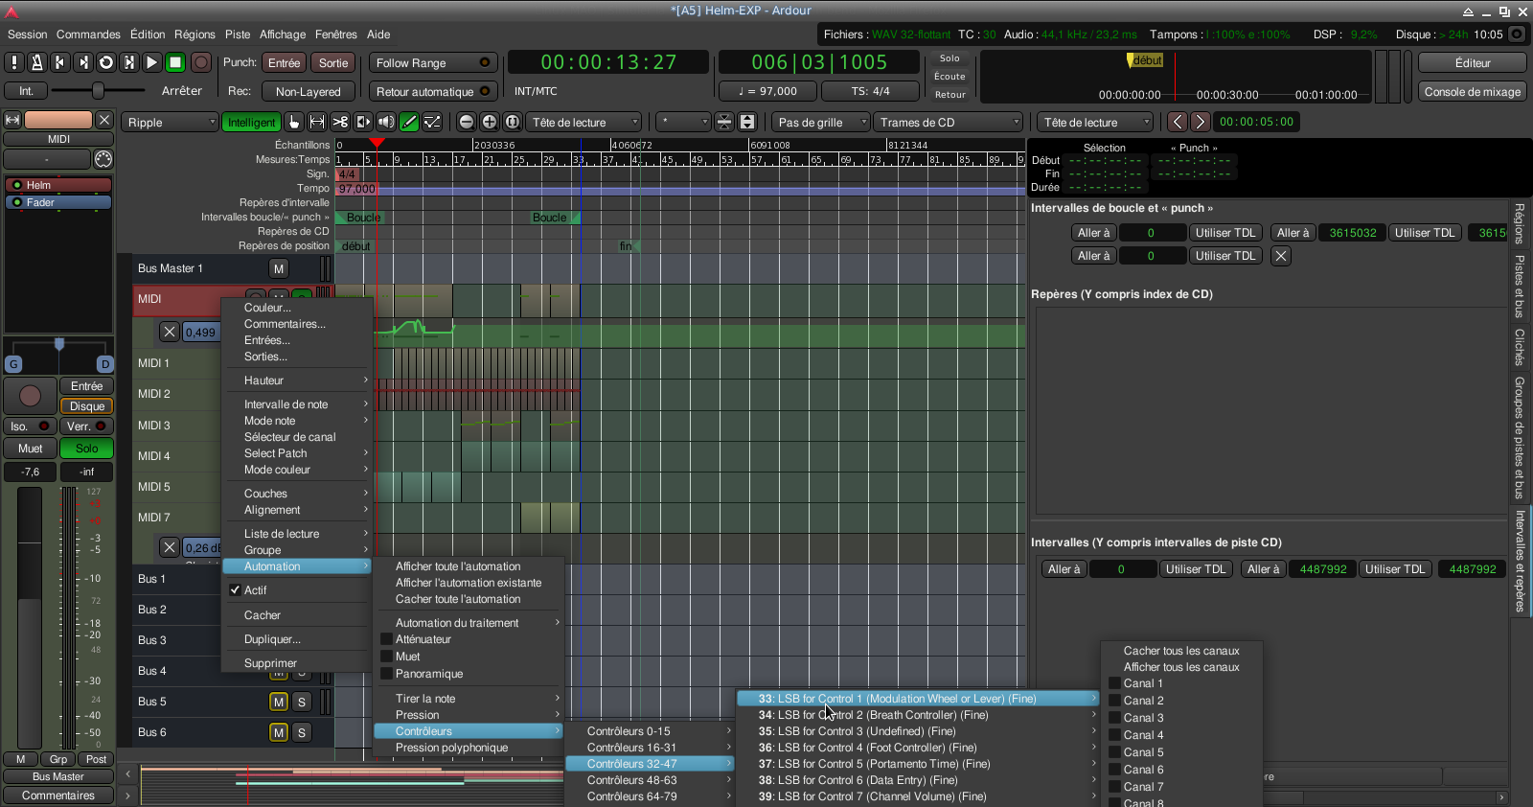Check the Canal 1 checkbox
This screenshot has width=1533, height=807.
1114,683
